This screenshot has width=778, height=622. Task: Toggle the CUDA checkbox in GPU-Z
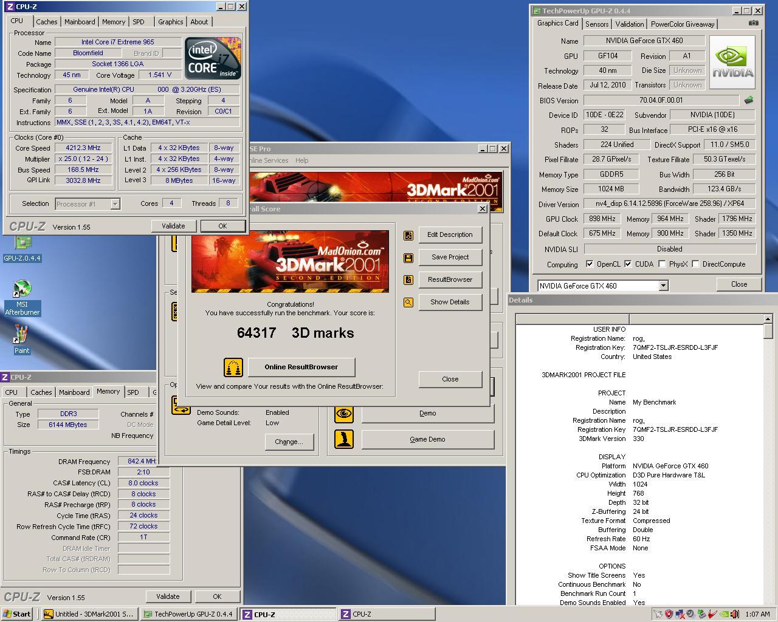627,264
